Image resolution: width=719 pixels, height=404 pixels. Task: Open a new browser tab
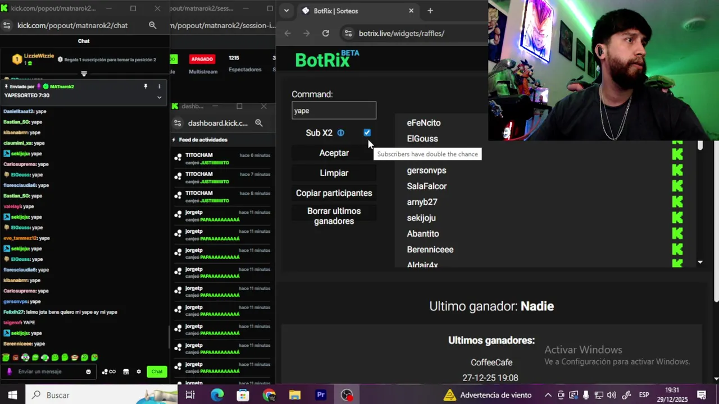(x=430, y=11)
